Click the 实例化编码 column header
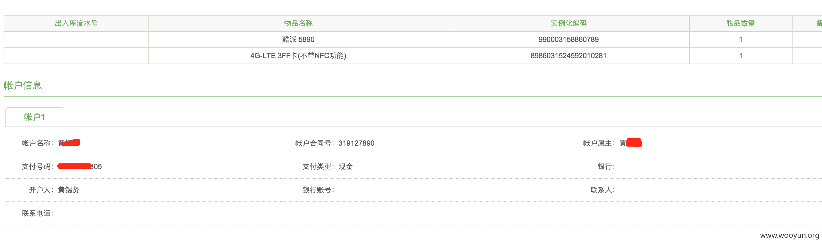Viewport: 822px width, 244px height. [569, 23]
